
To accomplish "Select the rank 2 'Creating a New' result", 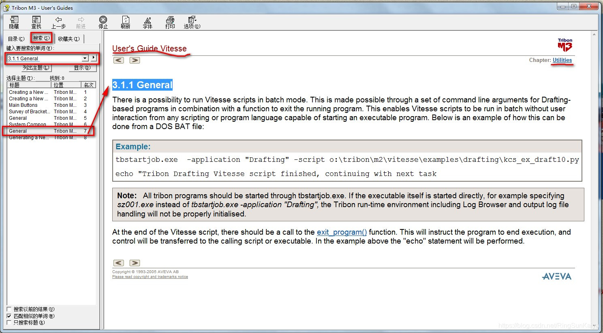I will 51,99.
